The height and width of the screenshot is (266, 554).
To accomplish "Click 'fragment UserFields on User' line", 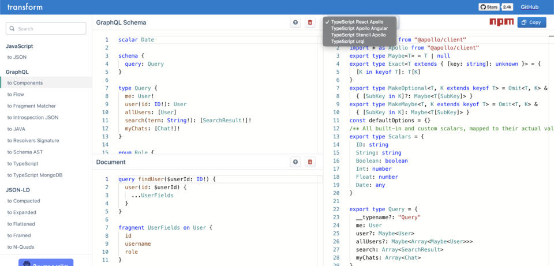I will click(165, 227).
